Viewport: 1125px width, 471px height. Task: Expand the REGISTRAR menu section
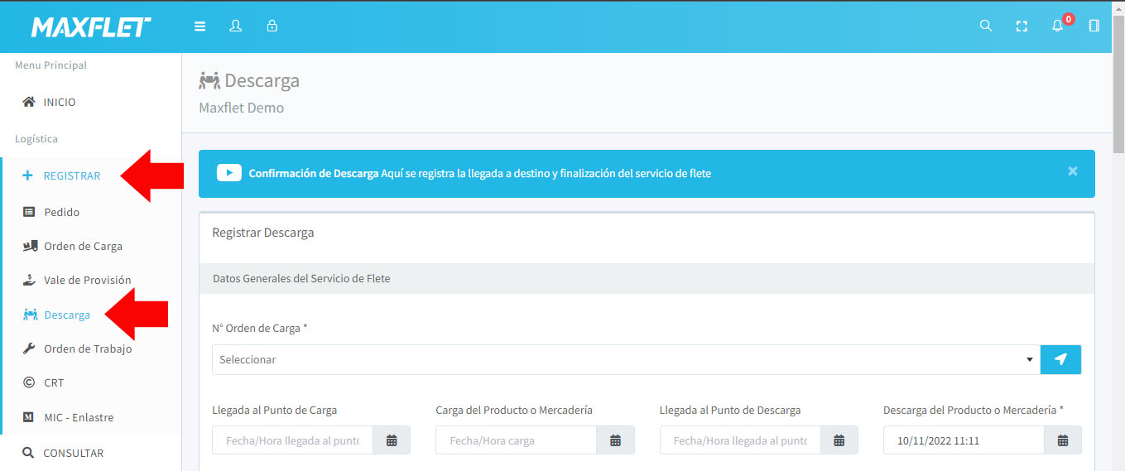71,175
